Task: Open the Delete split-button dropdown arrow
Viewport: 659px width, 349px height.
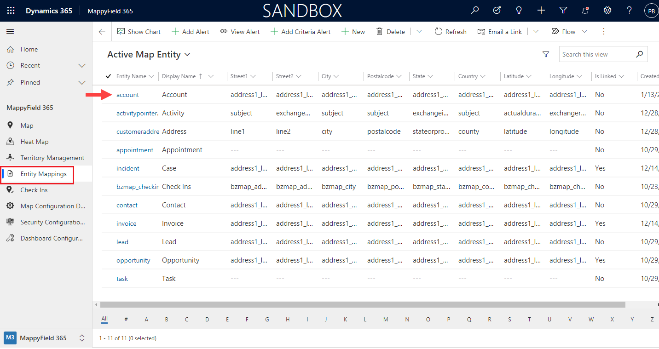Action: tap(419, 32)
